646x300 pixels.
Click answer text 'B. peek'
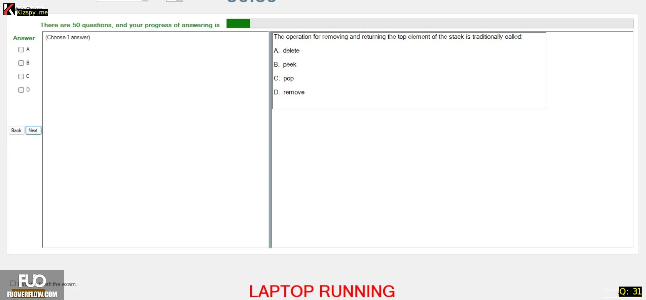(x=285, y=65)
